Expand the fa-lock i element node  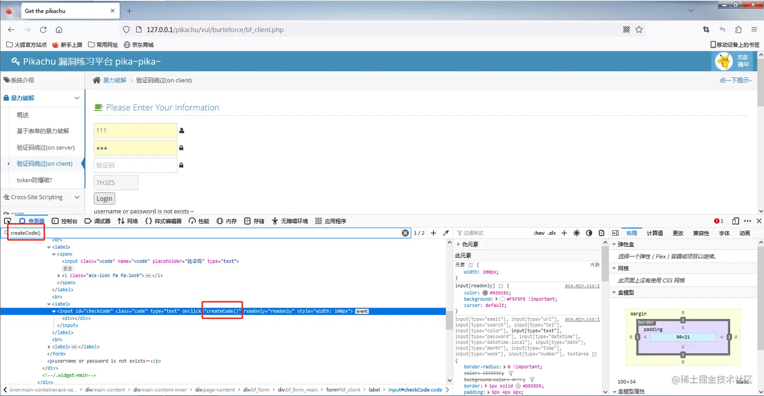59,276
